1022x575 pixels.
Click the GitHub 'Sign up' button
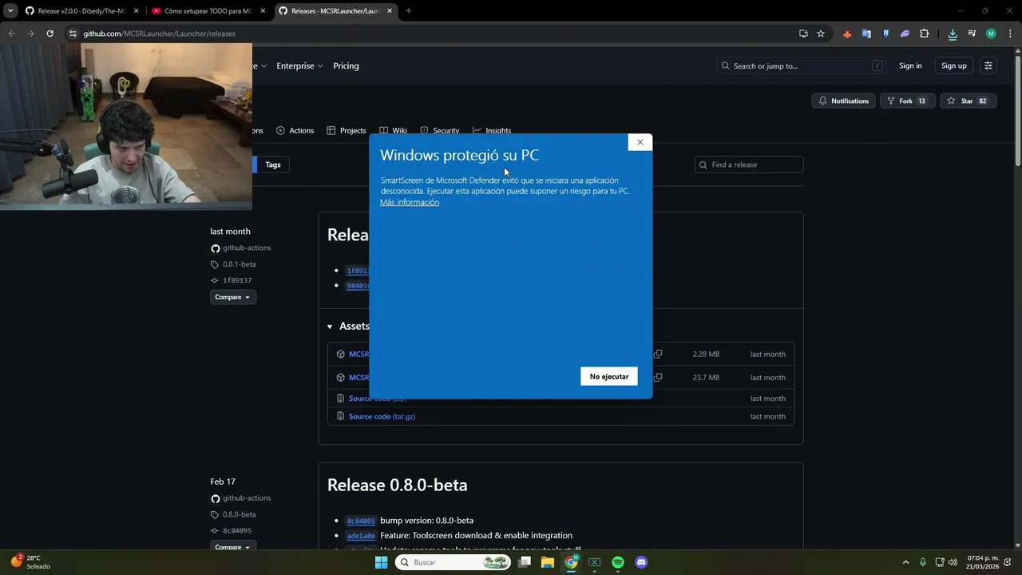(953, 65)
